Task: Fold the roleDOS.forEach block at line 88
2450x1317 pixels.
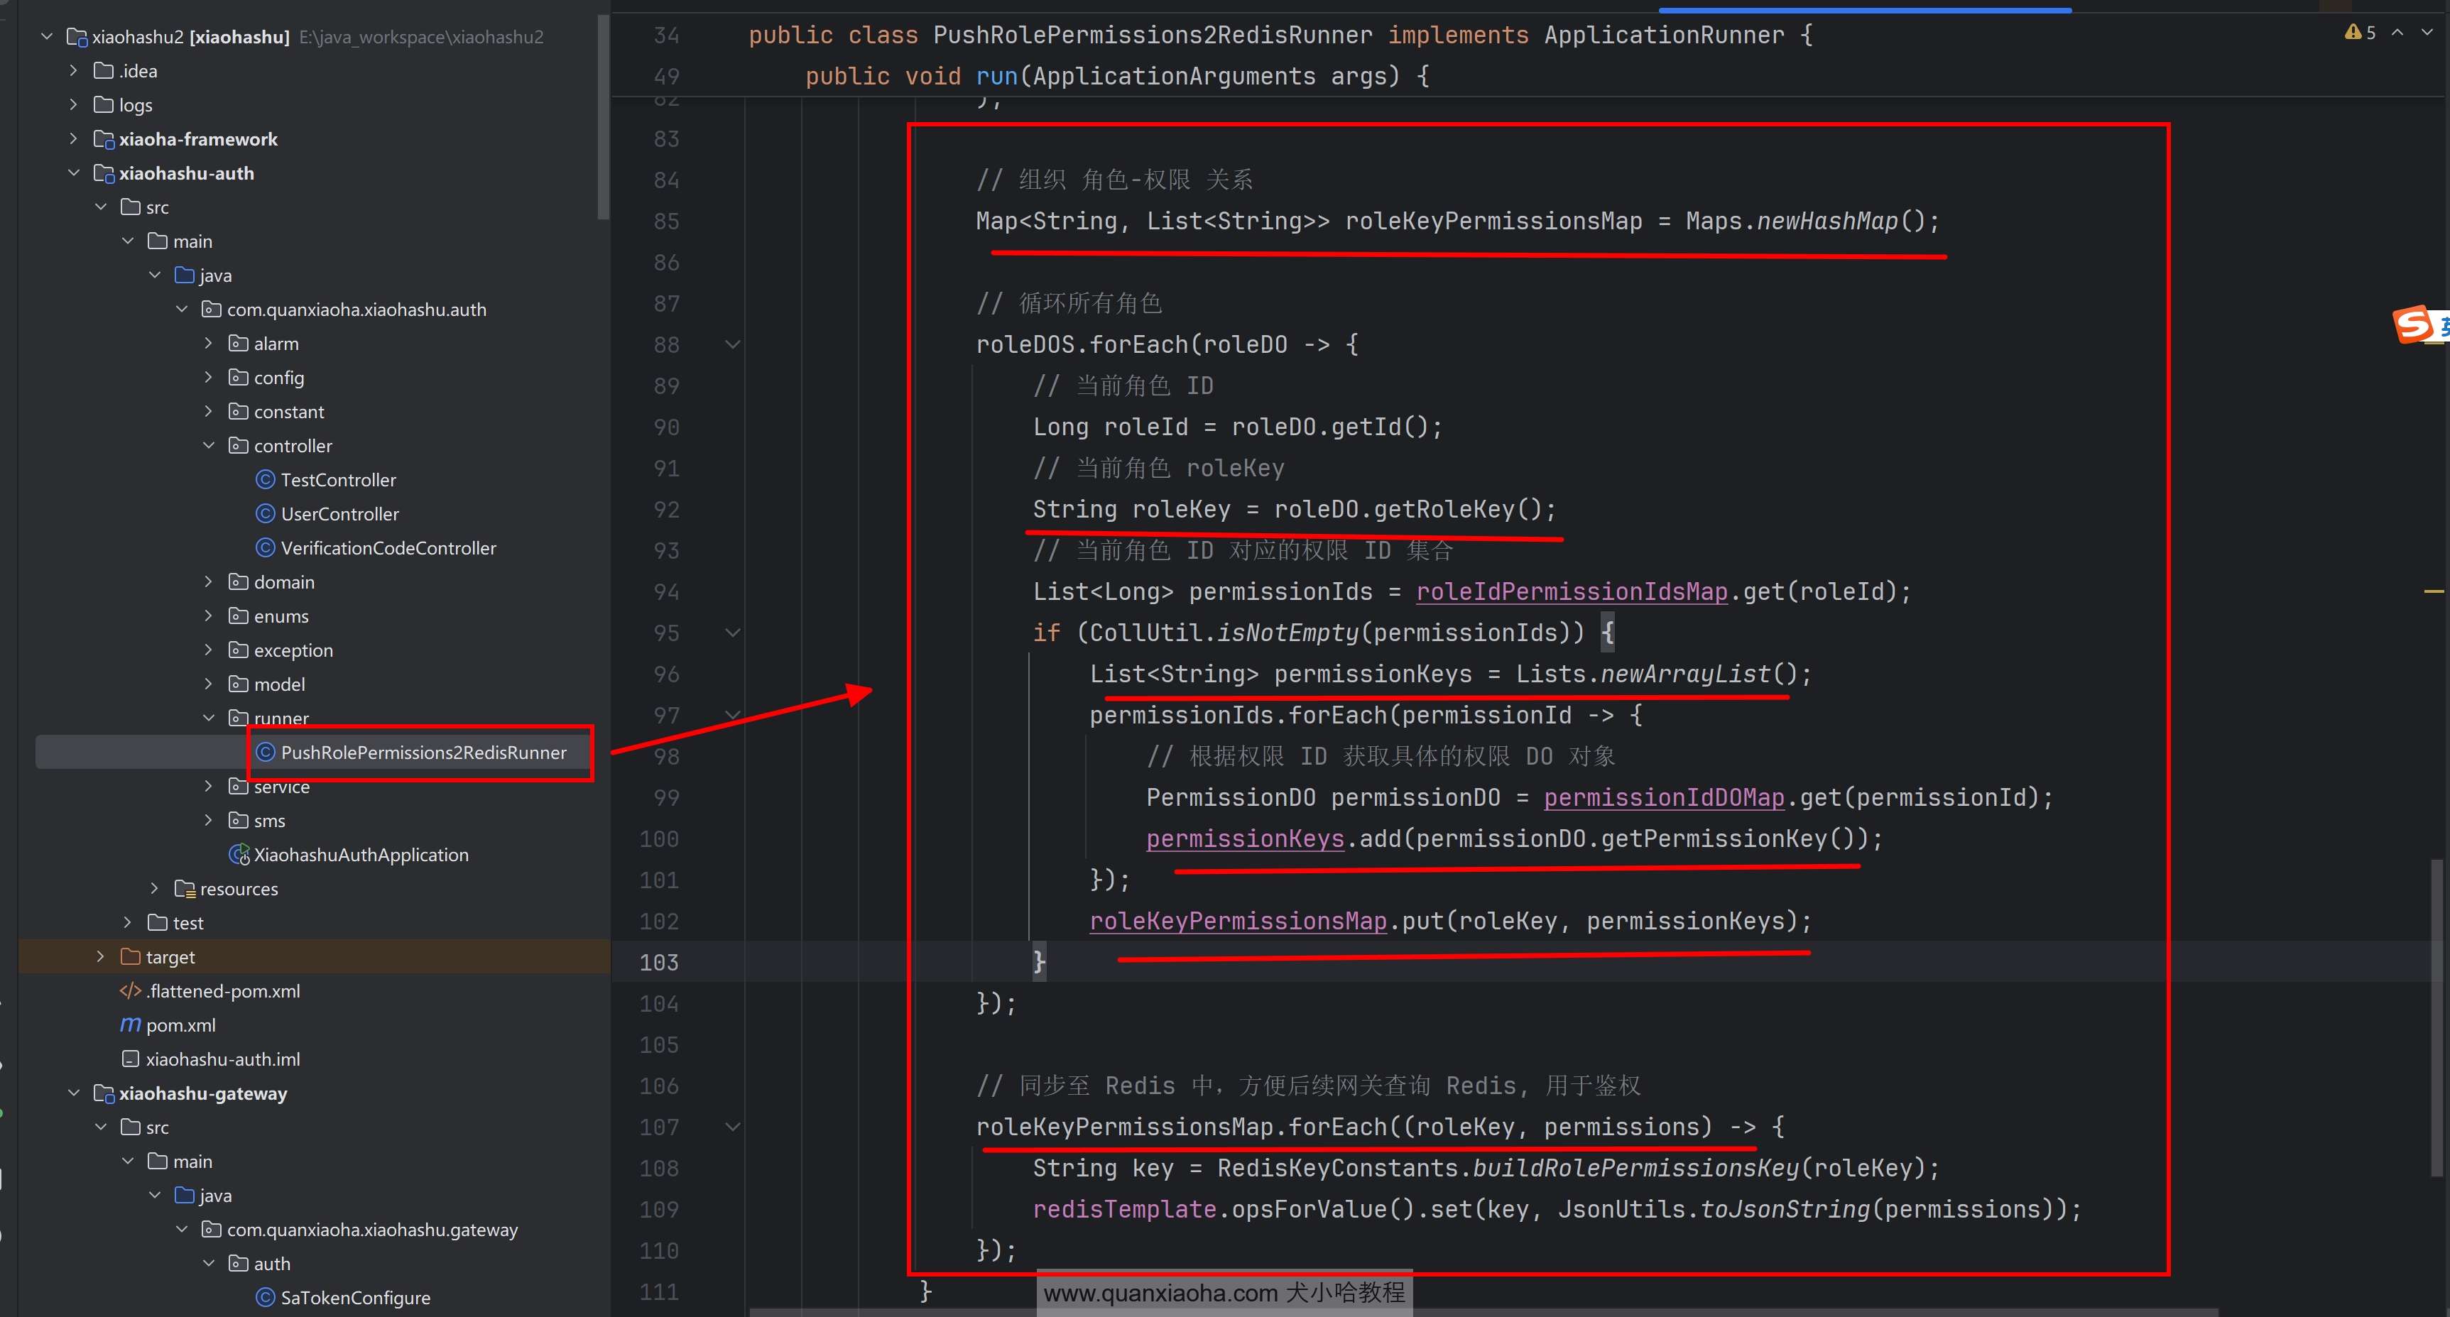Action: point(732,344)
